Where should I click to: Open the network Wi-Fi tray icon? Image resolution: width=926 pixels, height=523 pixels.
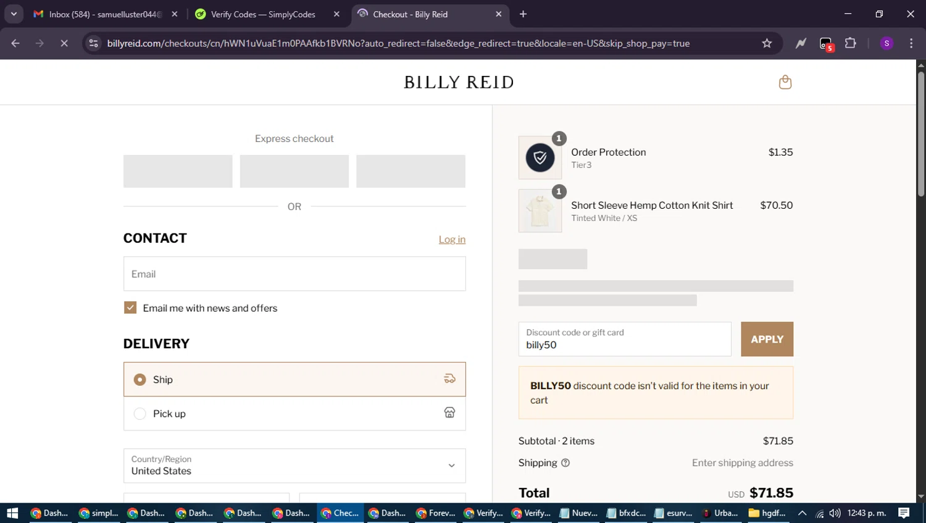820,513
